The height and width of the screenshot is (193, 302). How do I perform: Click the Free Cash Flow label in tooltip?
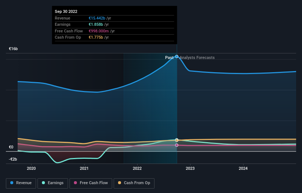pos(69,31)
